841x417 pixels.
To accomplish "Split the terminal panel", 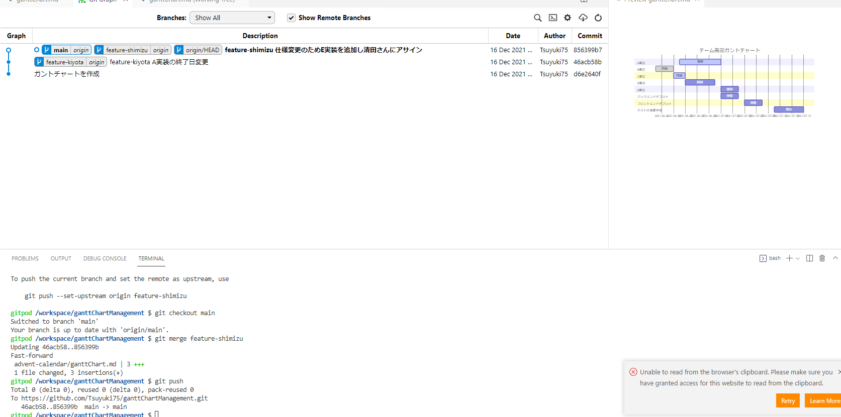I will point(809,258).
